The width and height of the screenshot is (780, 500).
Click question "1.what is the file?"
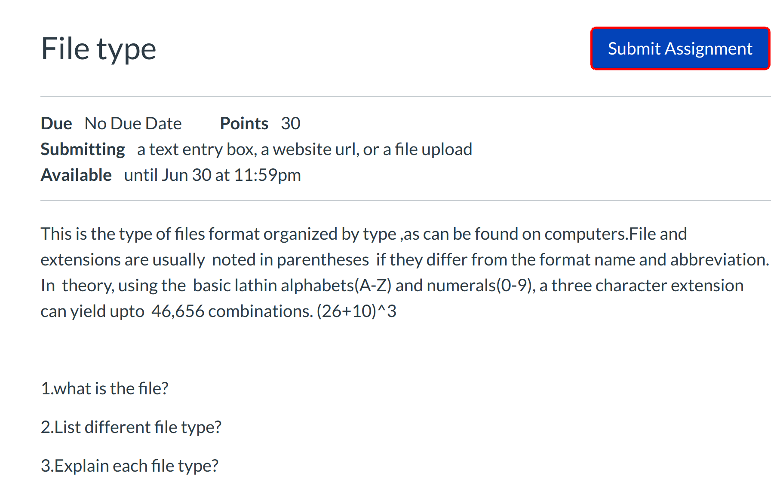tap(104, 389)
